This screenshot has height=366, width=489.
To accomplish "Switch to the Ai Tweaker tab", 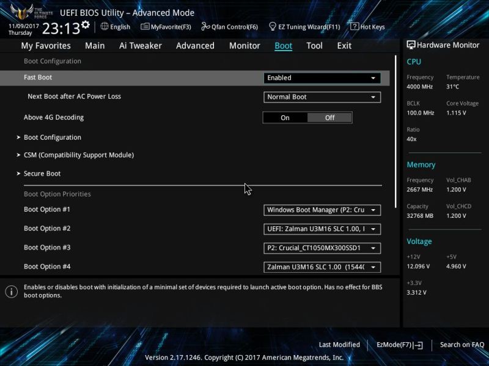I will (141, 46).
